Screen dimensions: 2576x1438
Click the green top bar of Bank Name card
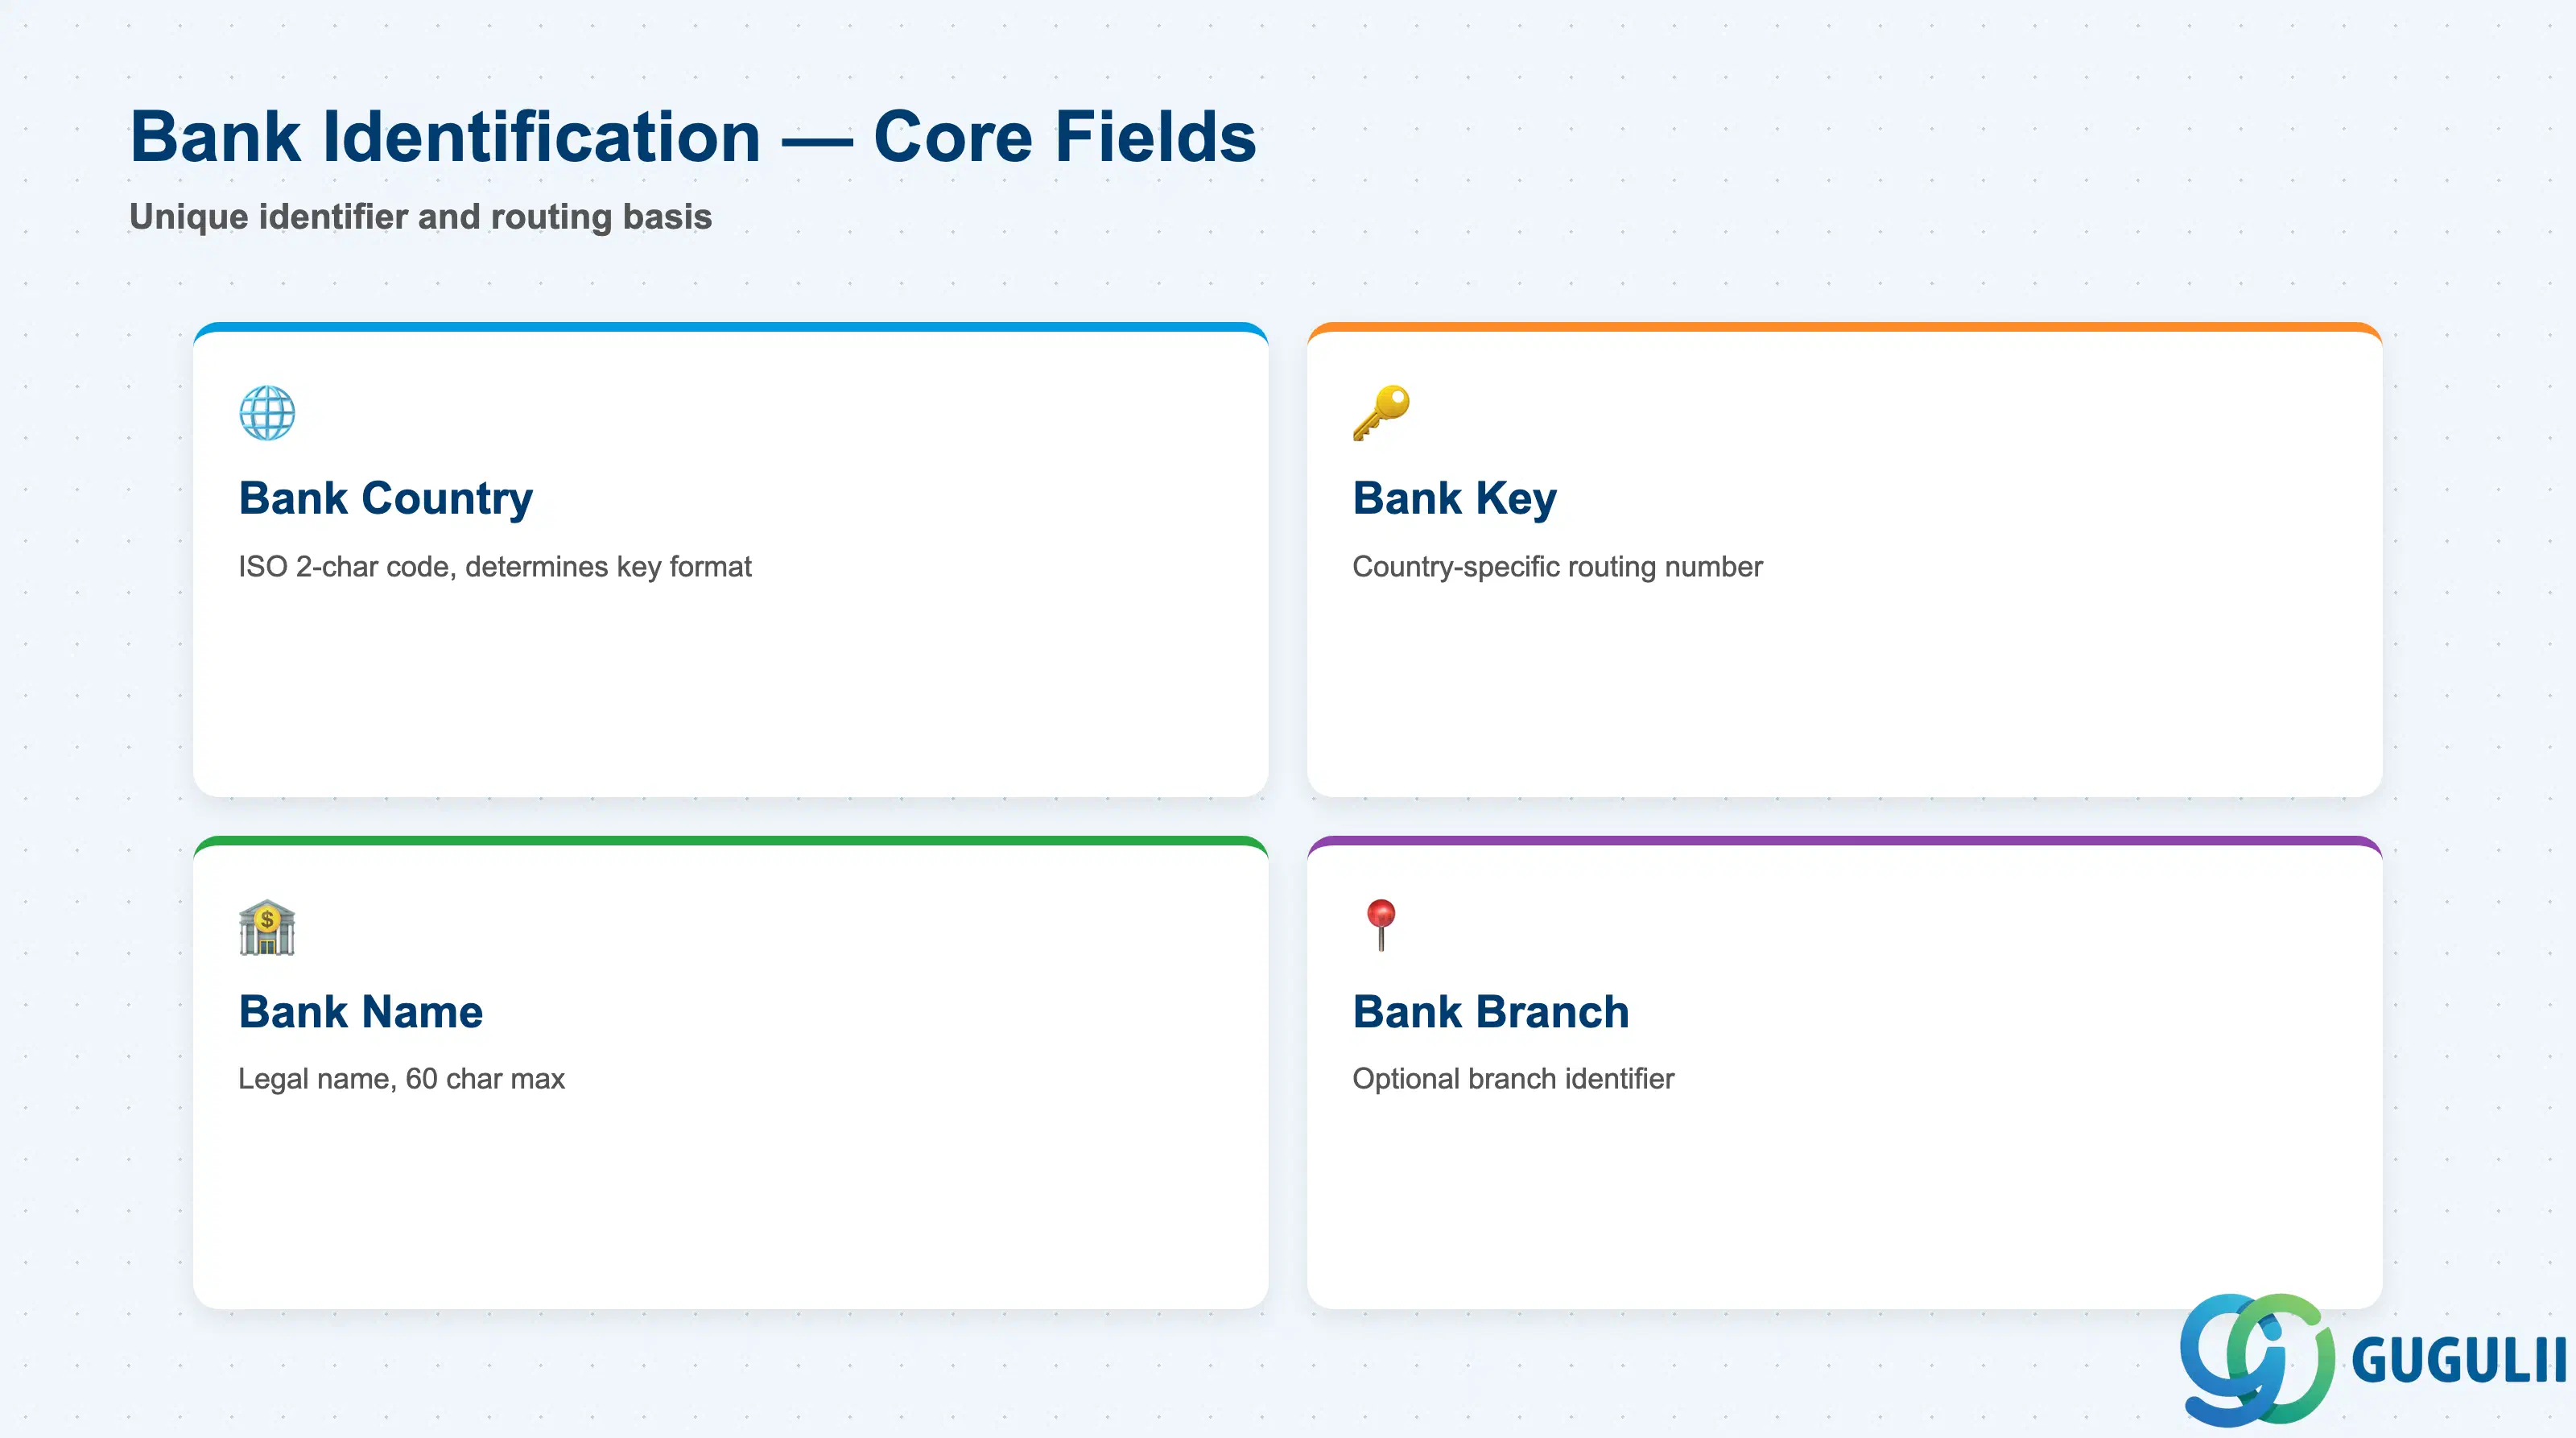pyautogui.click(x=731, y=841)
